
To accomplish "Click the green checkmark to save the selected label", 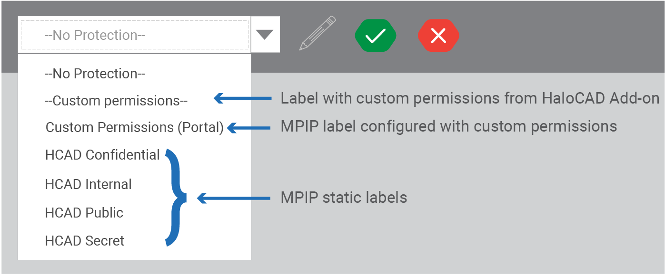I will [375, 35].
